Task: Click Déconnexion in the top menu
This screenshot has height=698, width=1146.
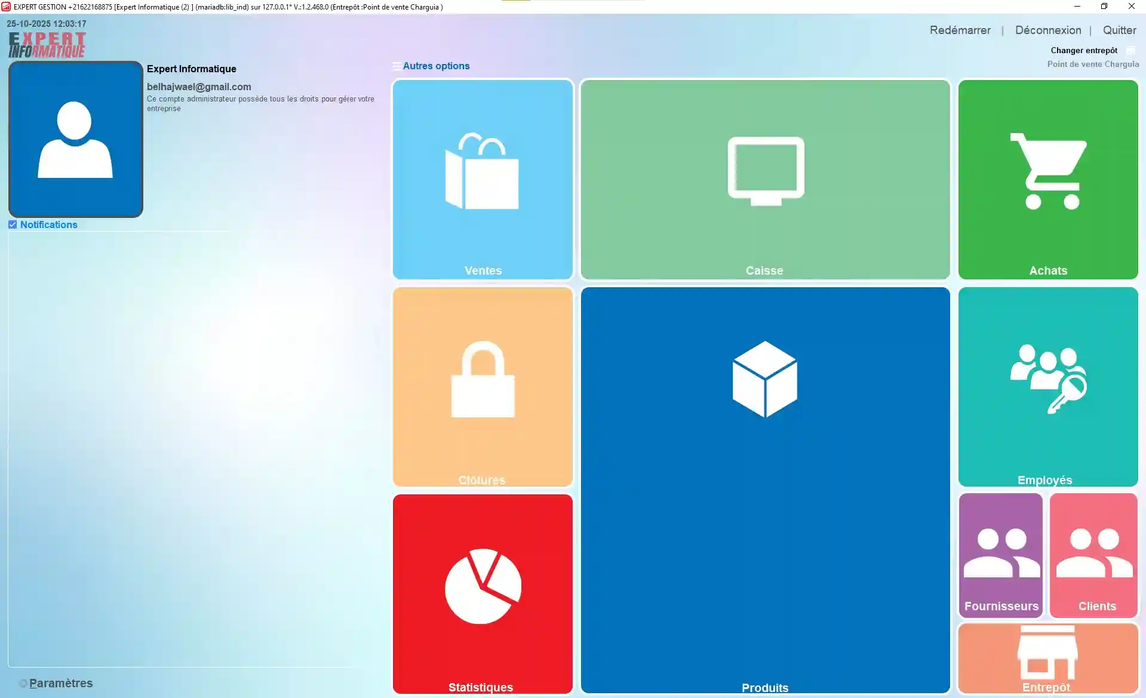Action: pos(1047,30)
